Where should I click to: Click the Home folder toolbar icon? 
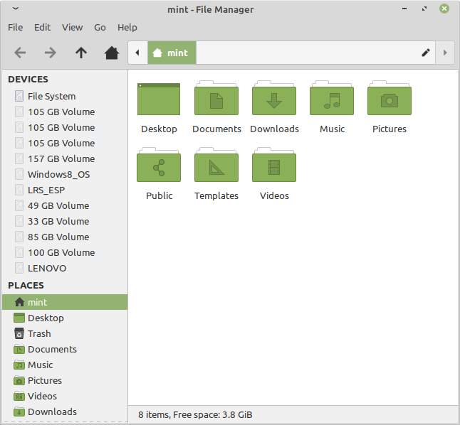tap(112, 53)
